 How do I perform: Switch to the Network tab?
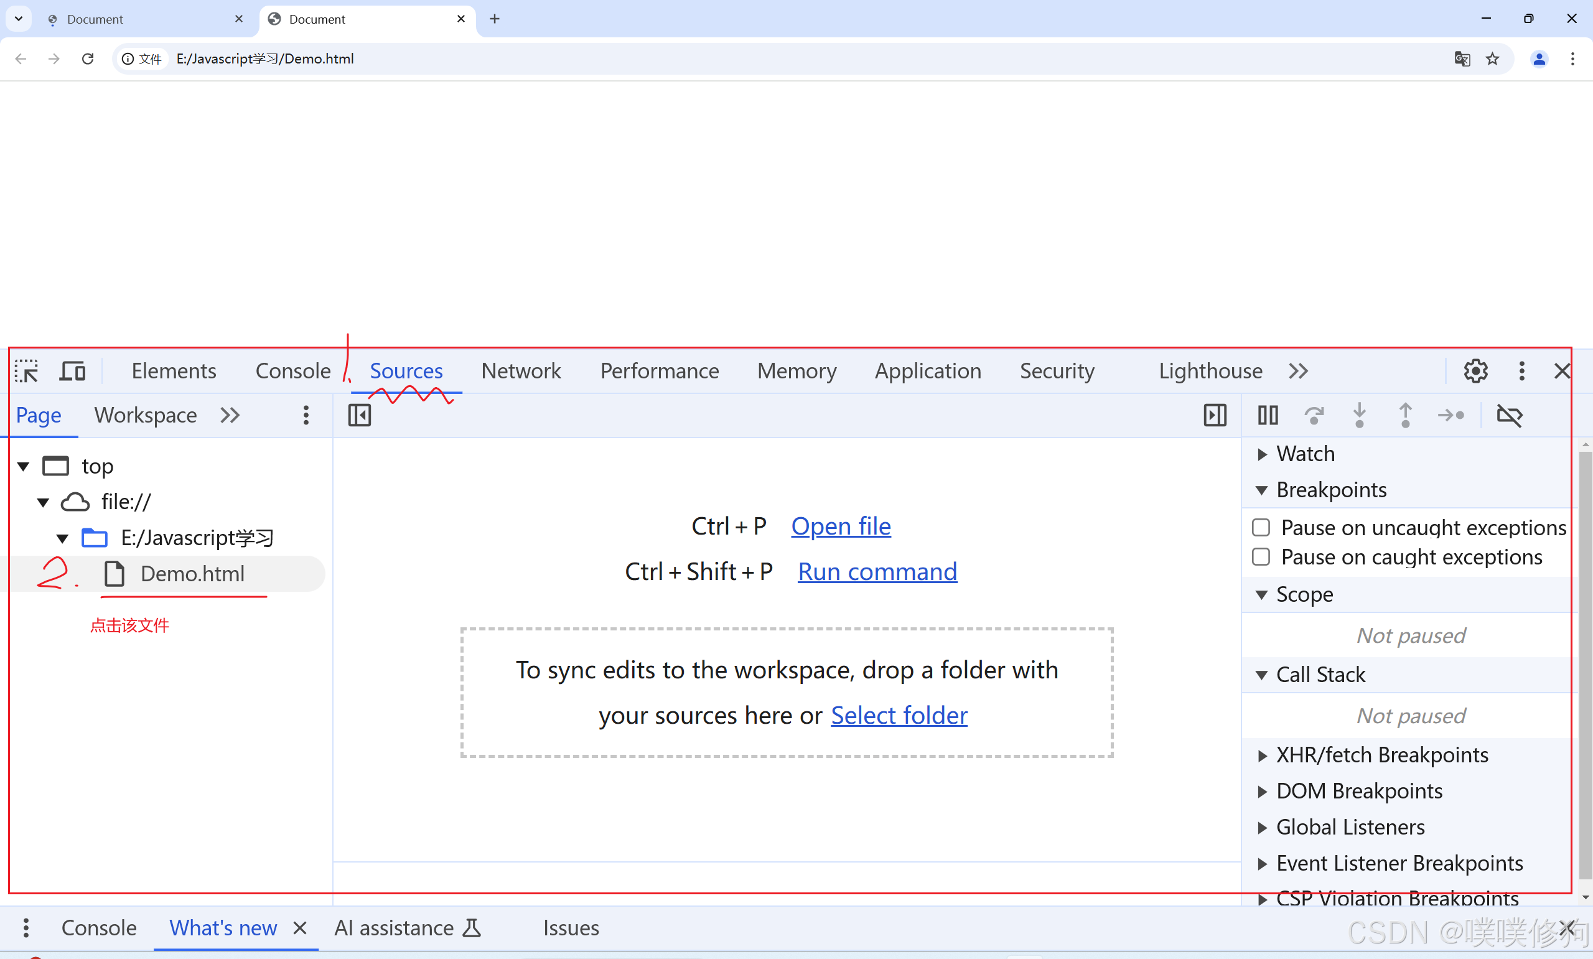(x=521, y=371)
